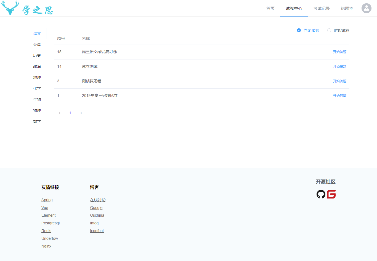Viewport: 377px width, 261px height.
Task: Open the user avatar icon
Action: [x=366, y=8]
